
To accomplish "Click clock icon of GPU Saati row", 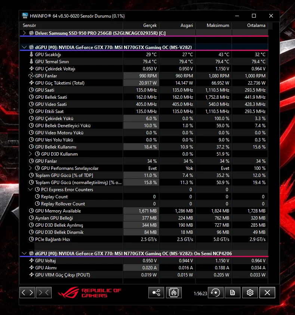I will tap(31, 90).
